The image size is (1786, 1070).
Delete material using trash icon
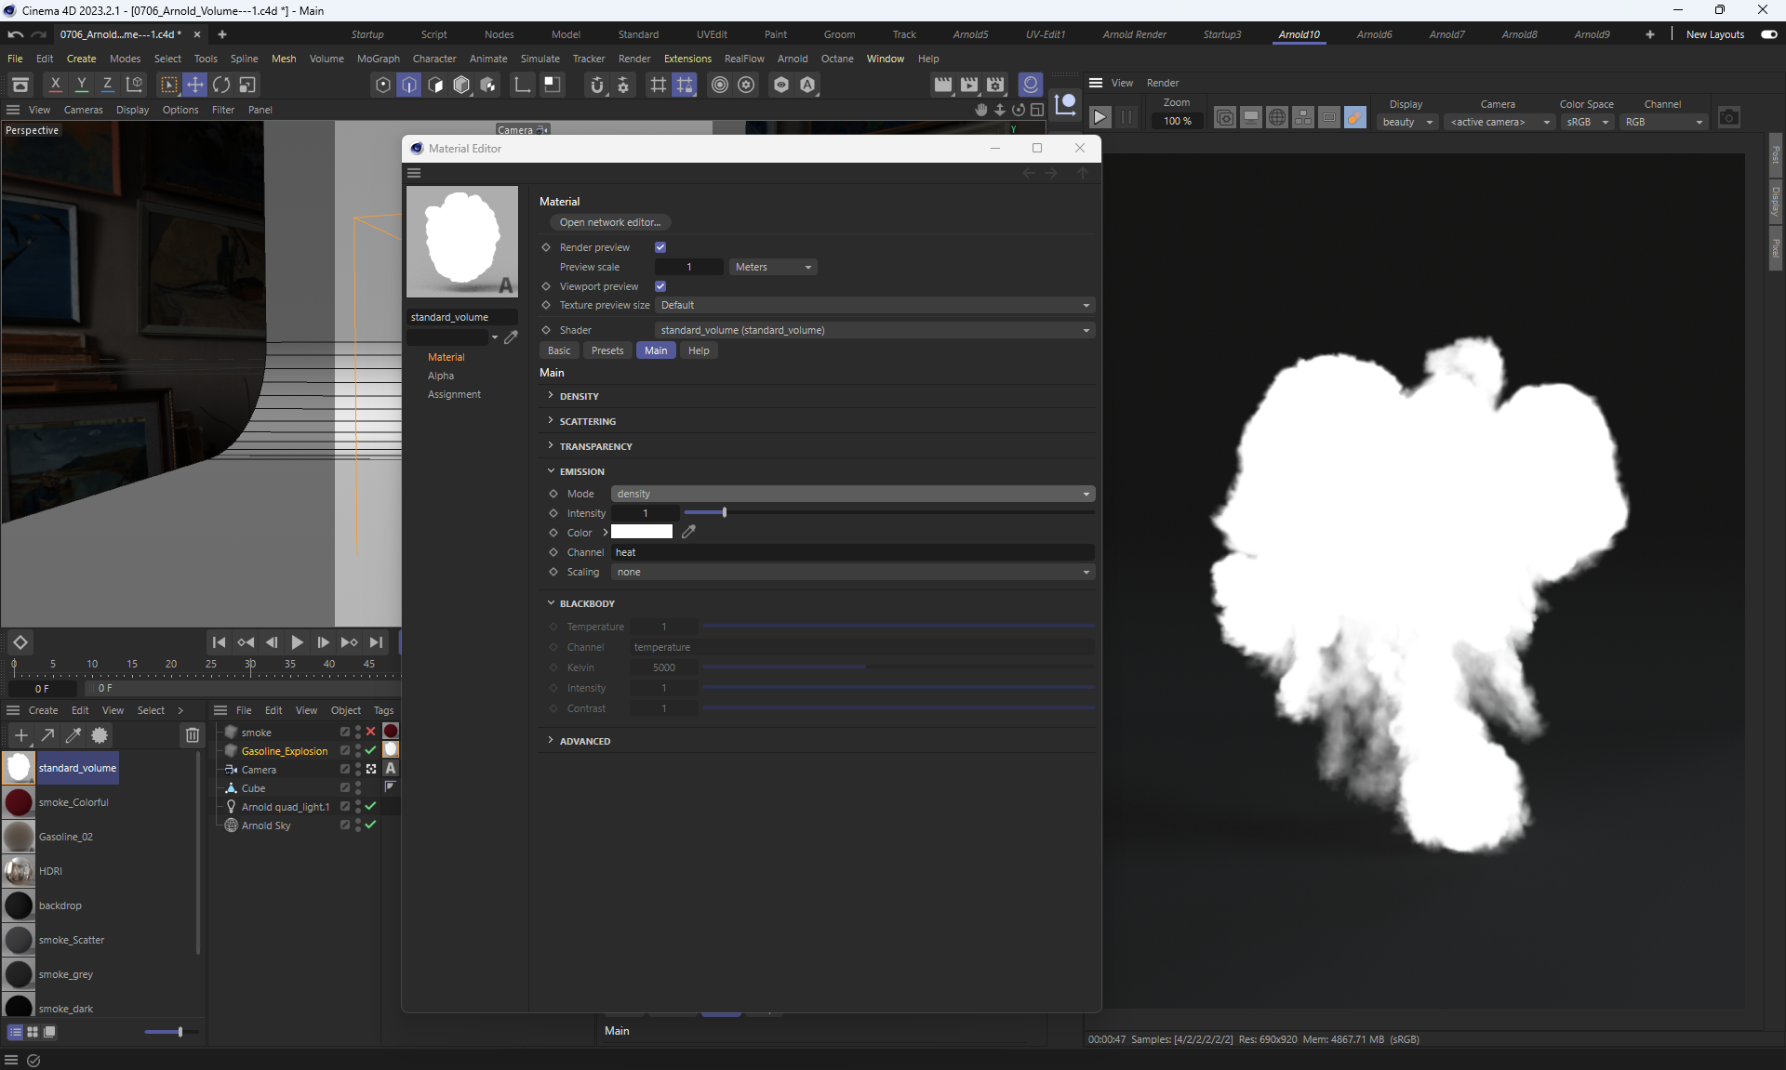[192, 735]
